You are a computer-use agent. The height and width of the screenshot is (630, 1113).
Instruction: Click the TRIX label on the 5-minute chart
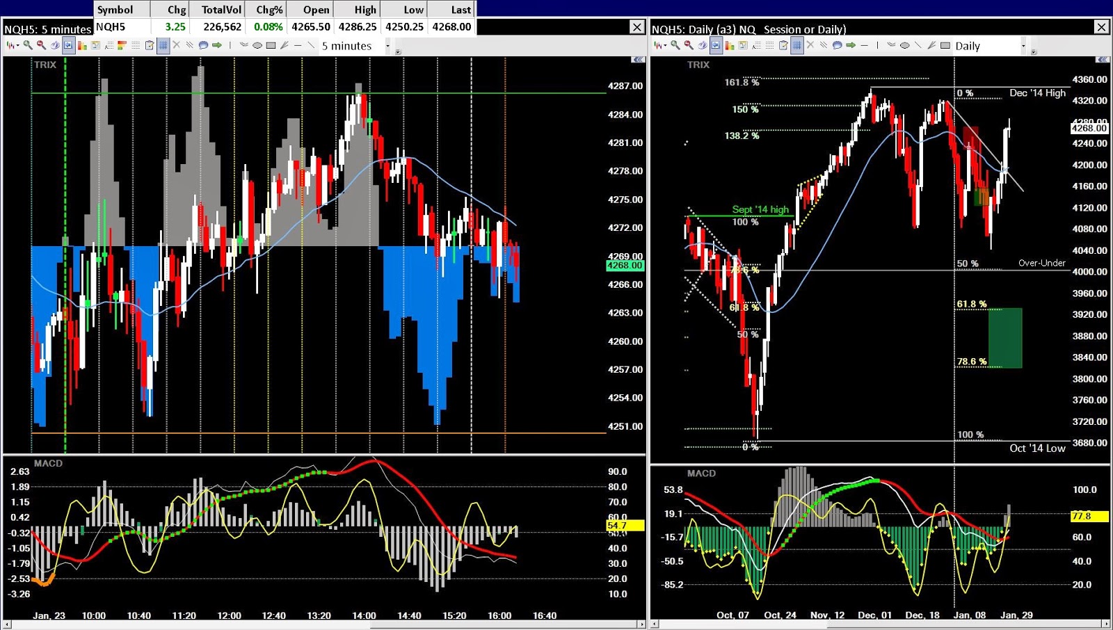(x=45, y=65)
